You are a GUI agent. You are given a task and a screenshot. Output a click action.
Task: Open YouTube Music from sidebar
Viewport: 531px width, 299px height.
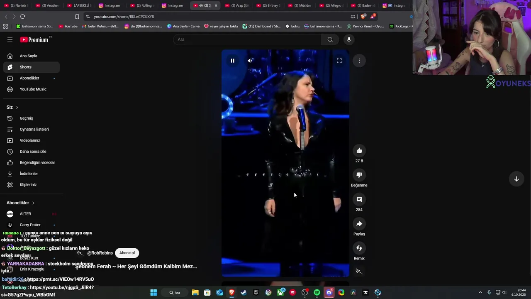pyautogui.click(x=32, y=89)
